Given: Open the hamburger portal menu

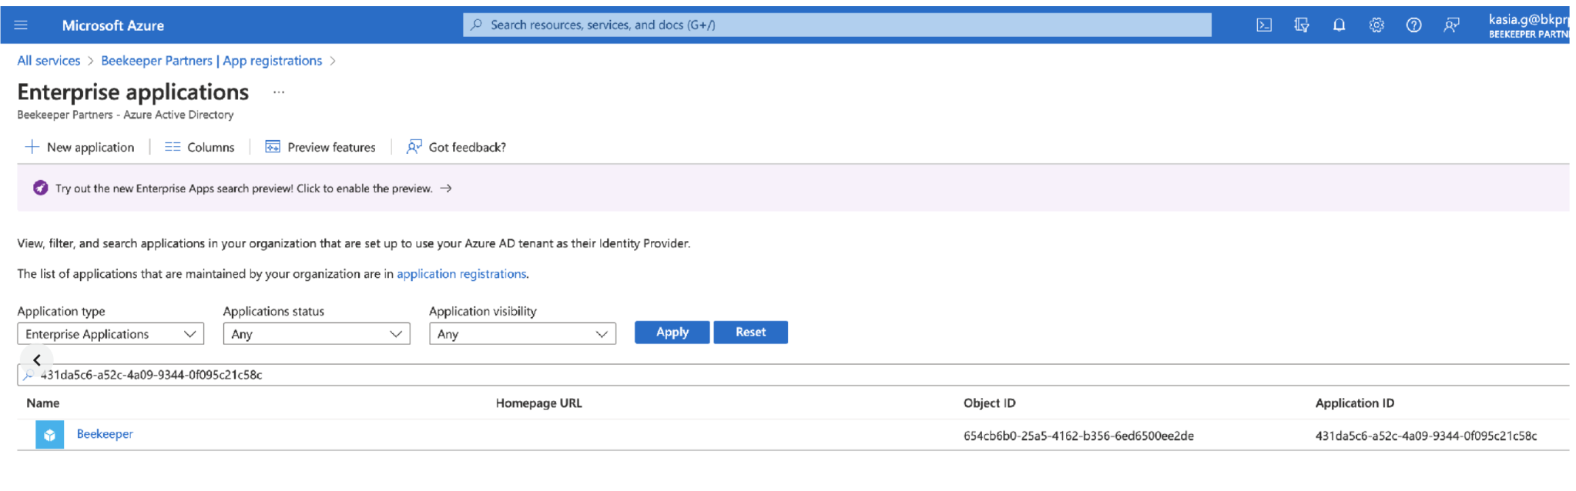Looking at the screenshot, I should tap(21, 25).
